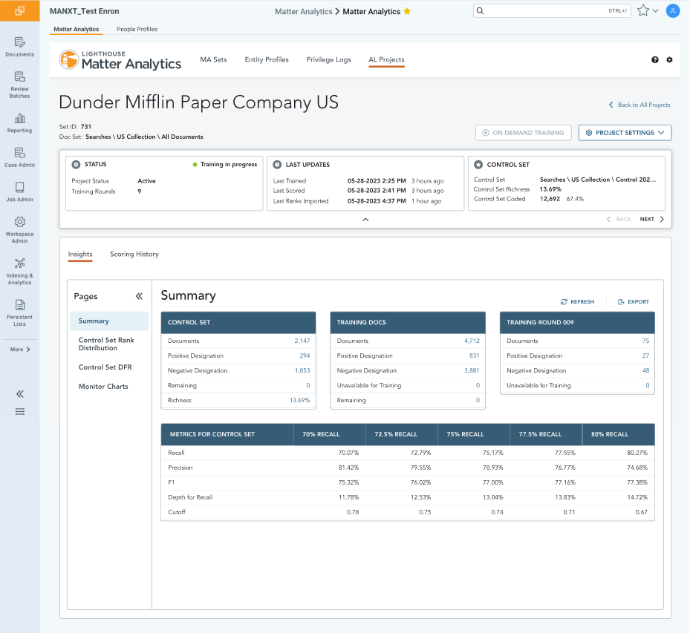Select the AL Projects tab
Screen dimensions: 690x633
click(386, 60)
